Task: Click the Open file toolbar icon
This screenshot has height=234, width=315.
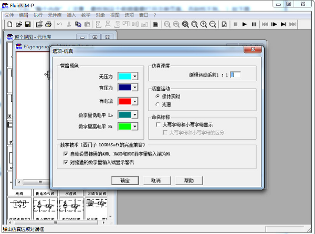Action: pyautogui.click(x=18, y=25)
